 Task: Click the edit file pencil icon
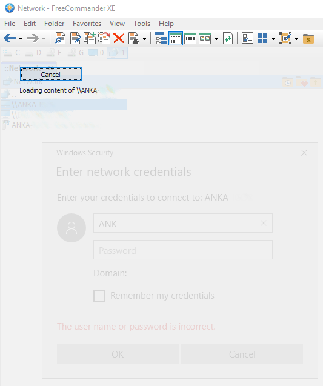(75, 38)
